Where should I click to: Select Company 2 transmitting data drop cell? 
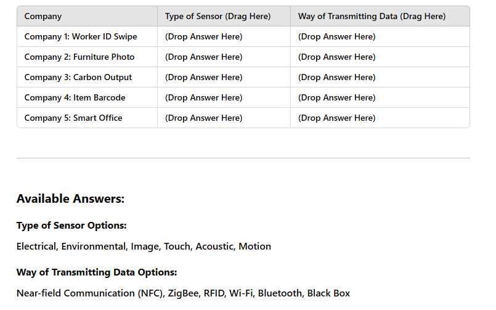pos(337,57)
